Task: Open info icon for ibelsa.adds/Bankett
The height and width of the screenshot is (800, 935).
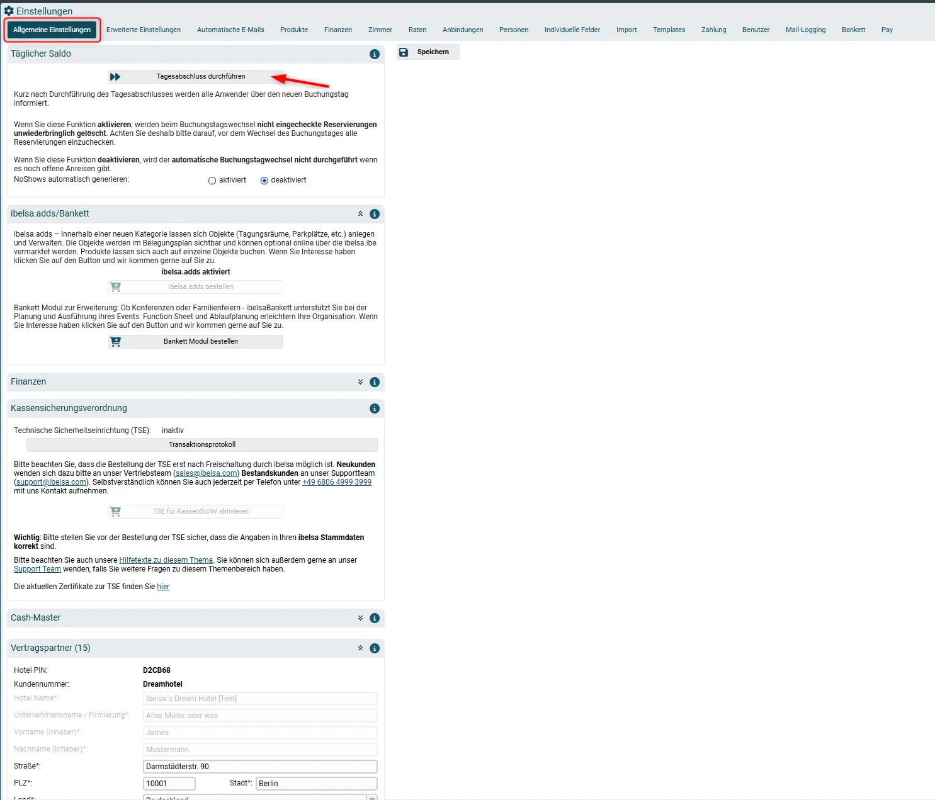Action: [375, 214]
